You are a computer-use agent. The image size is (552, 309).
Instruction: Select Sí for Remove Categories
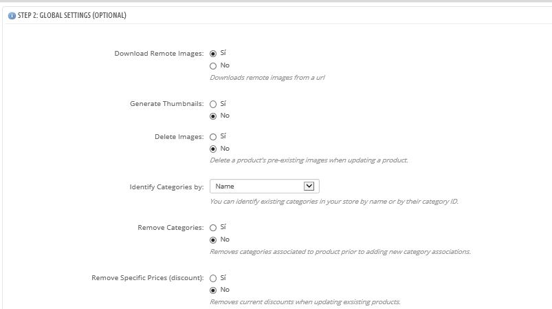213,228
